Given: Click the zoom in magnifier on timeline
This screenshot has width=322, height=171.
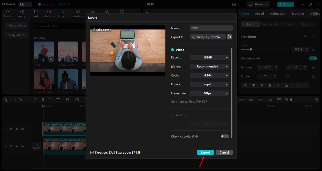Looking at the screenshot, I should point(316,100).
